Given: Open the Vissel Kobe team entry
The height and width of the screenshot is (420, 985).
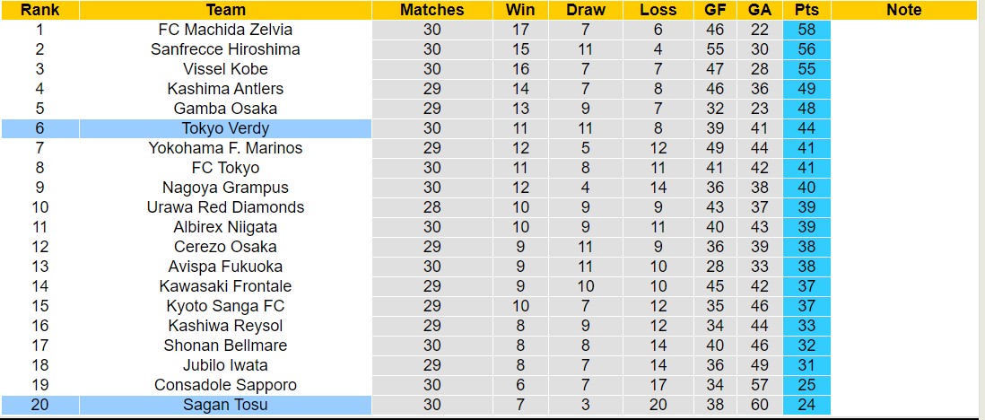Looking at the screenshot, I should tap(225, 69).
